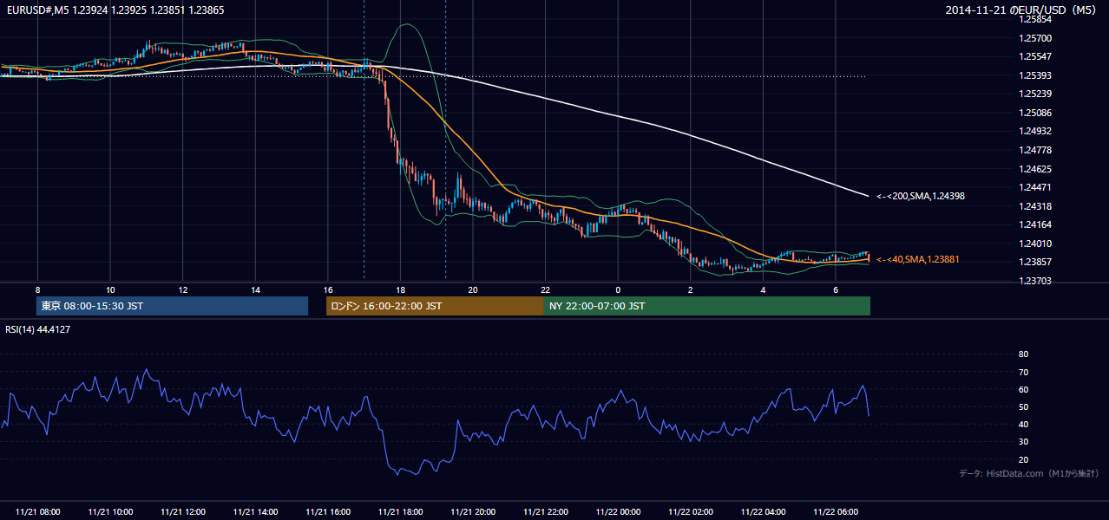This screenshot has width=1109, height=520.
Task: Click hour label 14 below price chart
Action: pos(255,289)
